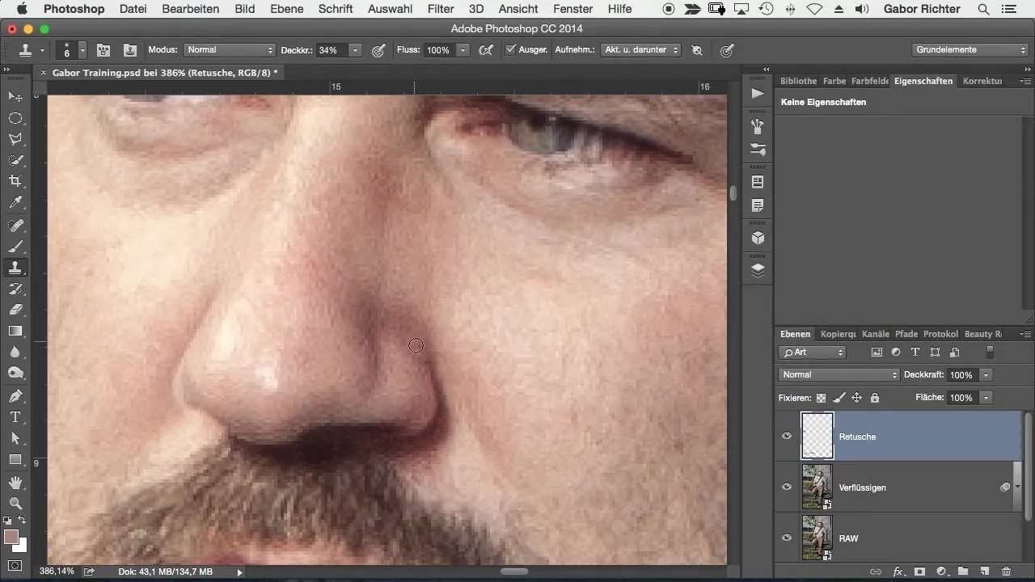
Task: Toggle lock layer position
Action: pyautogui.click(x=856, y=398)
